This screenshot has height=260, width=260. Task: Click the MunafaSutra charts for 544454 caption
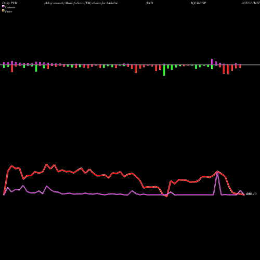81,3
